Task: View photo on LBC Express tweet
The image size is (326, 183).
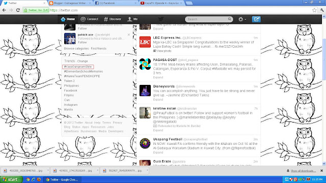Action: [x=162, y=51]
